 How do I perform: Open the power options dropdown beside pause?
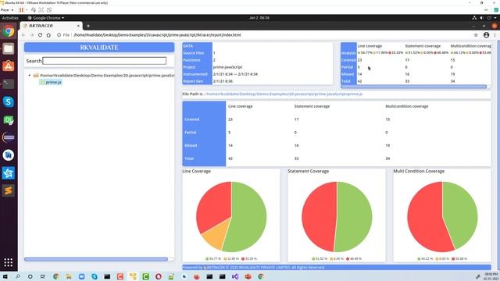[27, 10]
